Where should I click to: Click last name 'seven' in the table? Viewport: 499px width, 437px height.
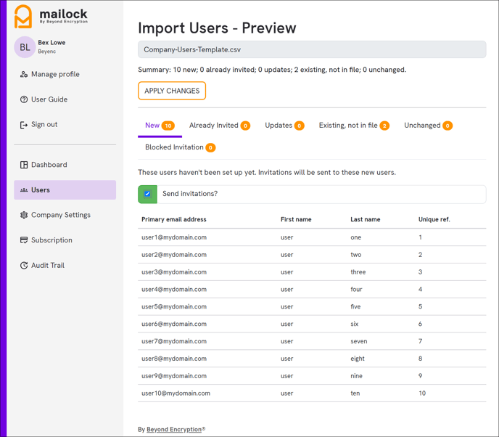[358, 341]
